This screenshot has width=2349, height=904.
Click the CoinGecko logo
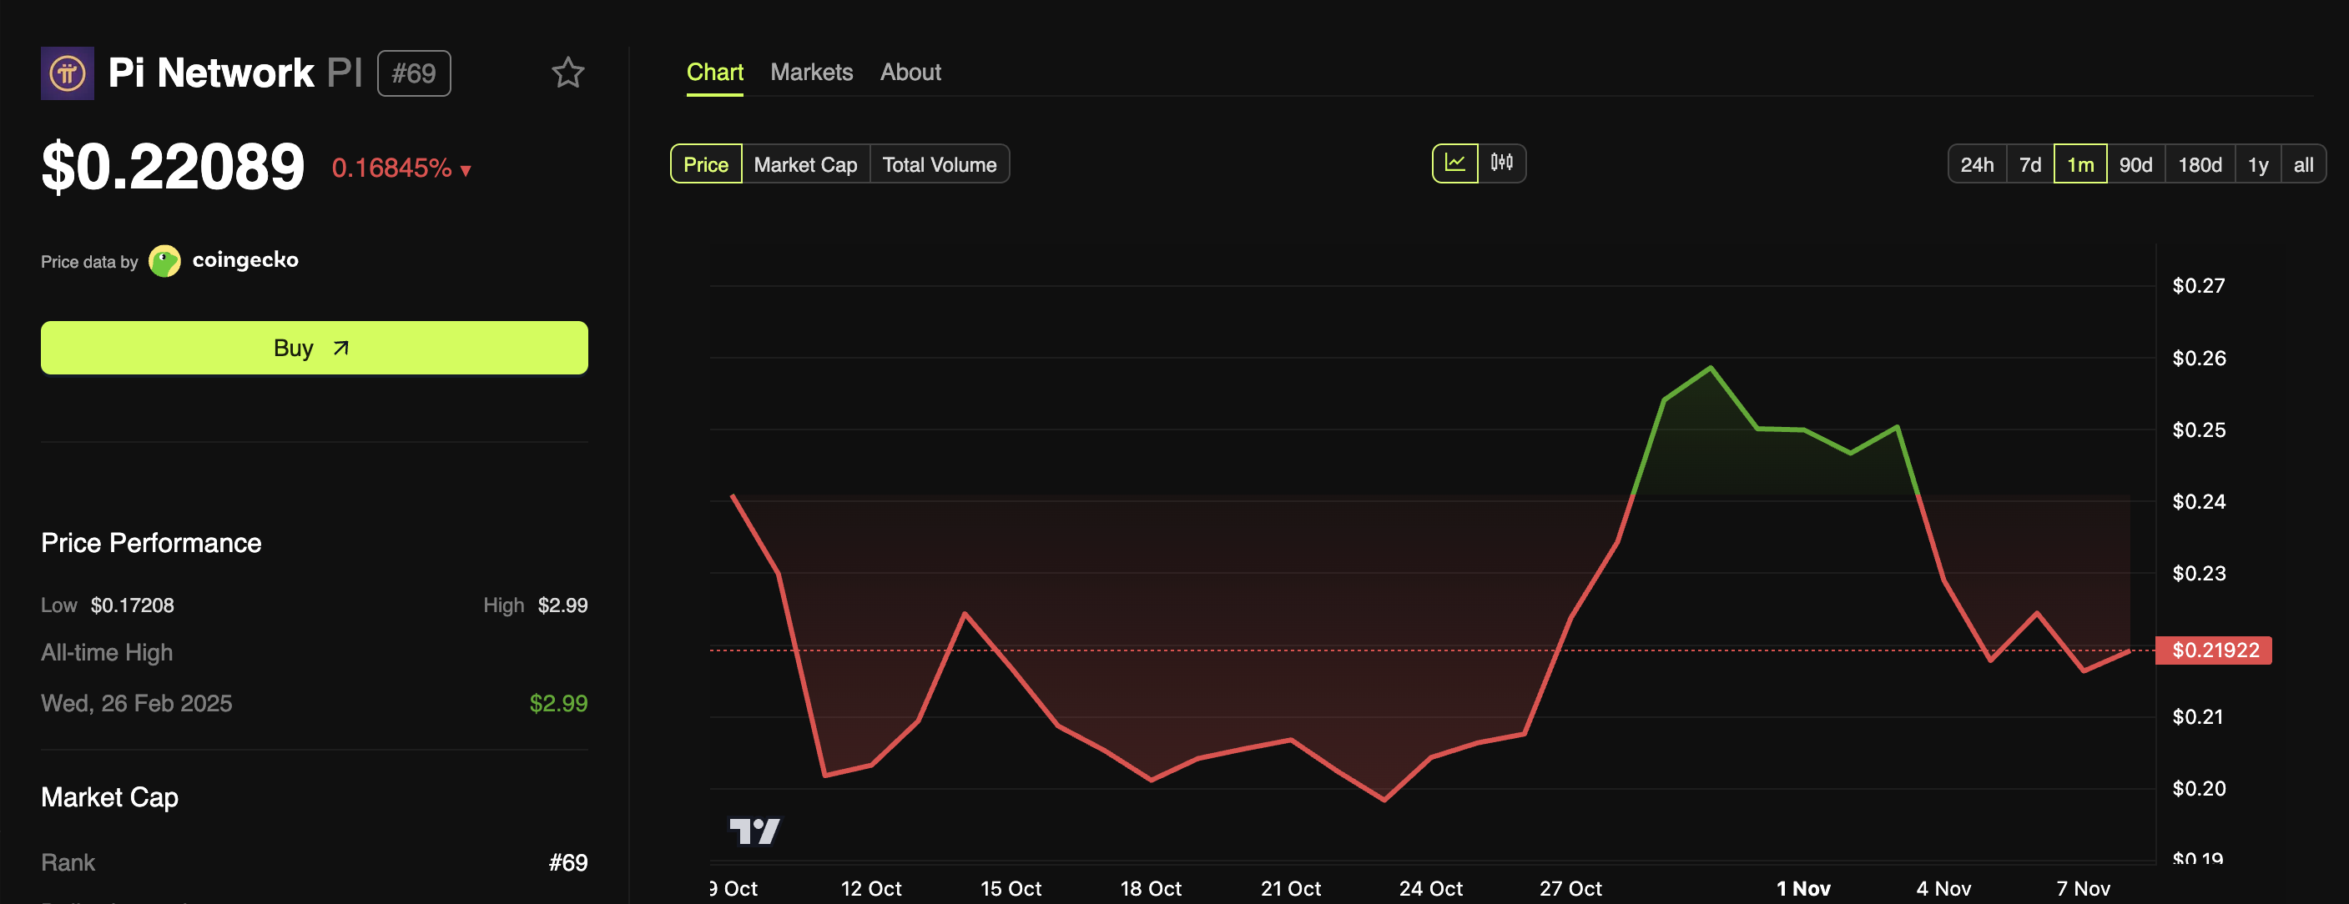(165, 261)
